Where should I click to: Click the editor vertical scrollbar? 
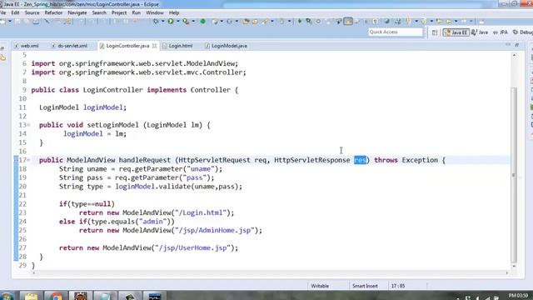pos(514,175)
